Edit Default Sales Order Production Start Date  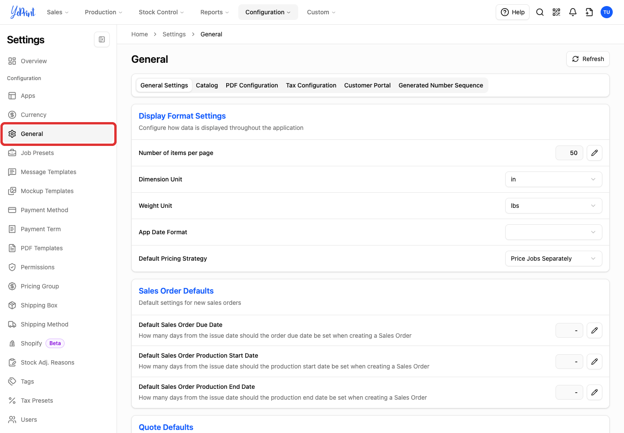pyautogui.click(x=595, y=361)
